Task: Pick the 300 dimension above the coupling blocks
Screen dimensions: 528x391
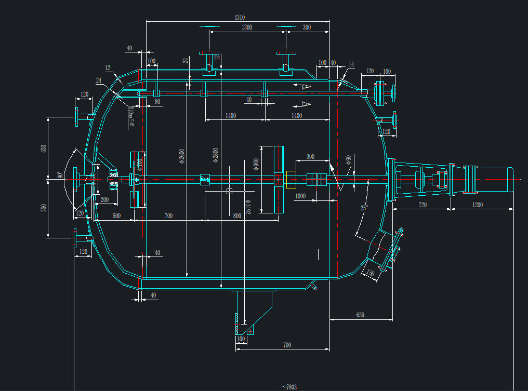Action: (310, 156)
